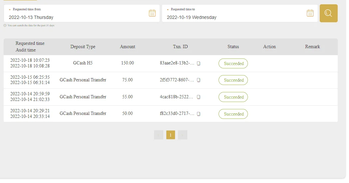The height and width of the screenshot is (183, 349).
Task: Click audit time 2022-10-18 10:08:28
Action: 30,66
